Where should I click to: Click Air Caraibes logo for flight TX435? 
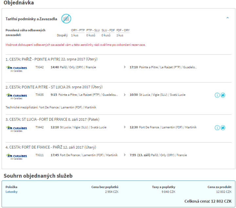coord(16,96)
